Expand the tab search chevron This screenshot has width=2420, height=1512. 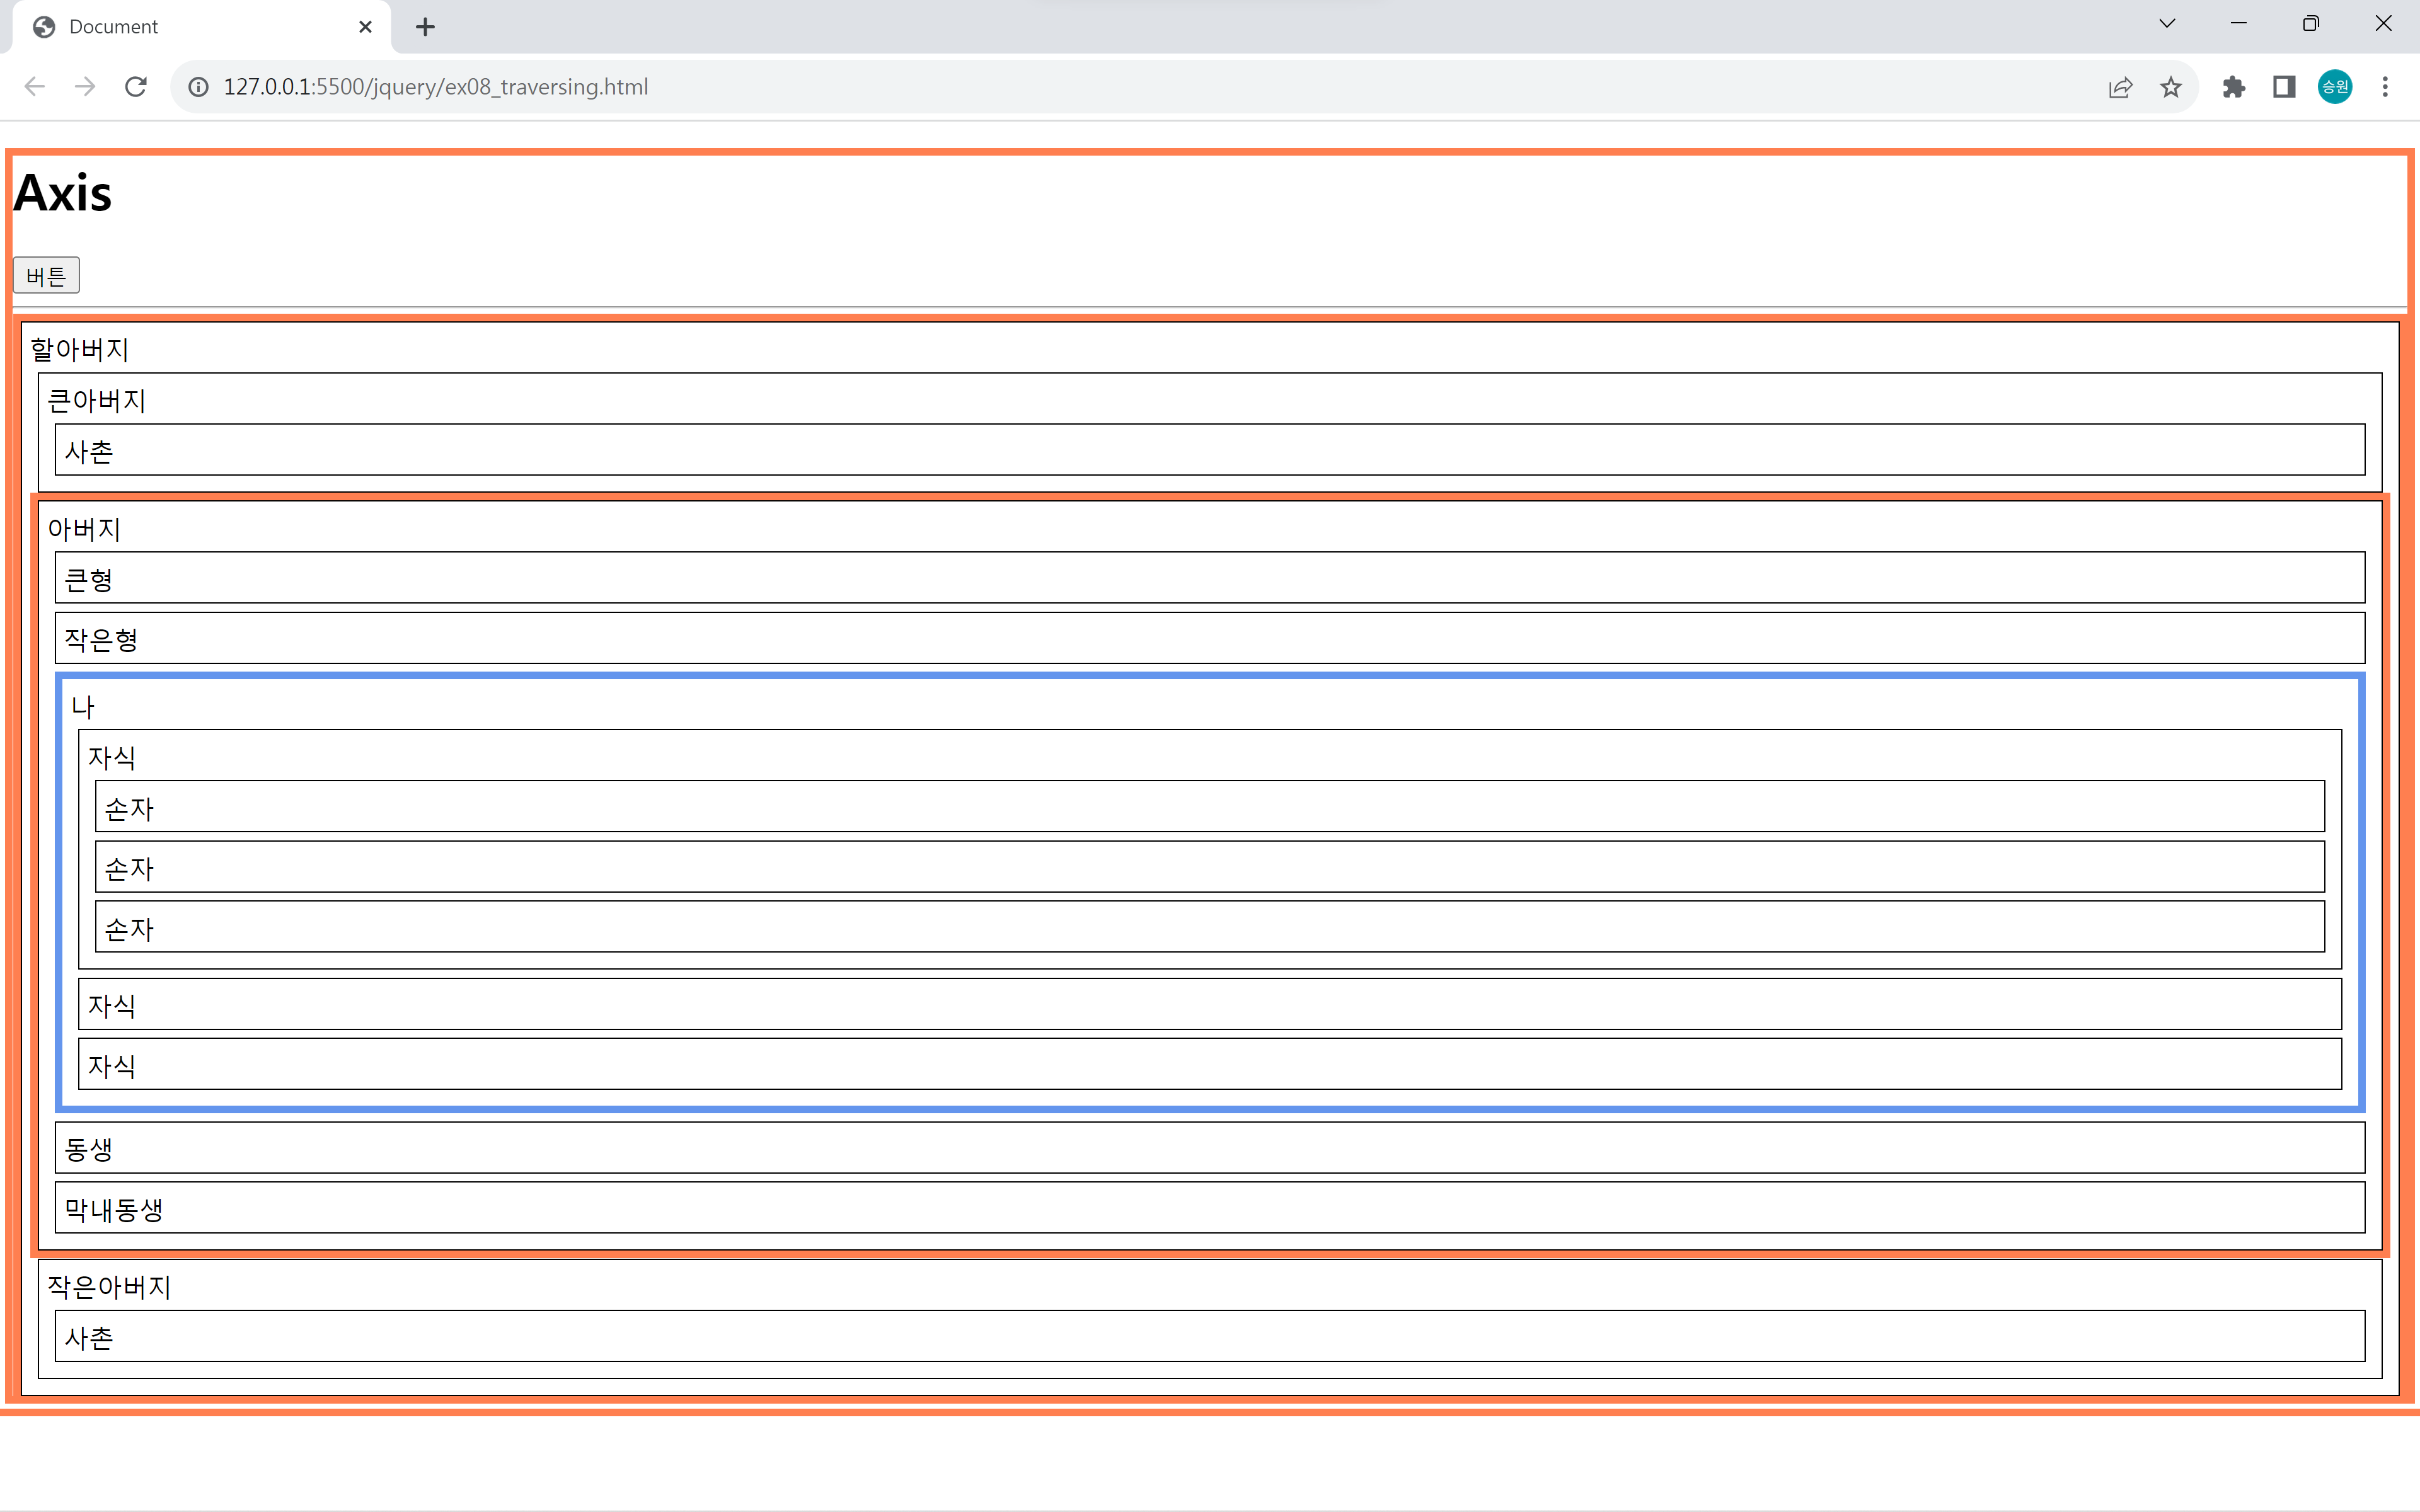coord(2167,24)
